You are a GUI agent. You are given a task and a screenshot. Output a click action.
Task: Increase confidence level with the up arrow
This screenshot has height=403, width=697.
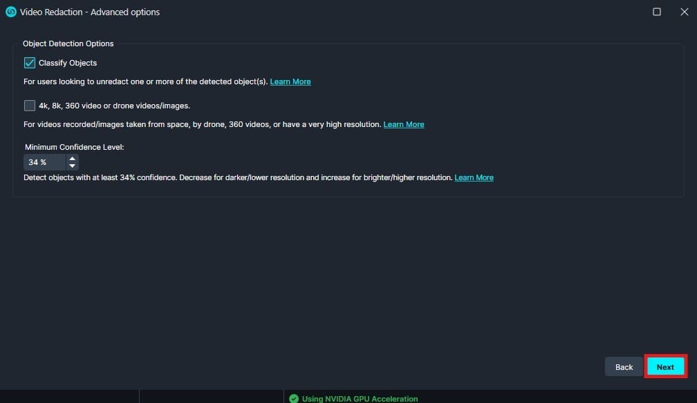point(73,158)
